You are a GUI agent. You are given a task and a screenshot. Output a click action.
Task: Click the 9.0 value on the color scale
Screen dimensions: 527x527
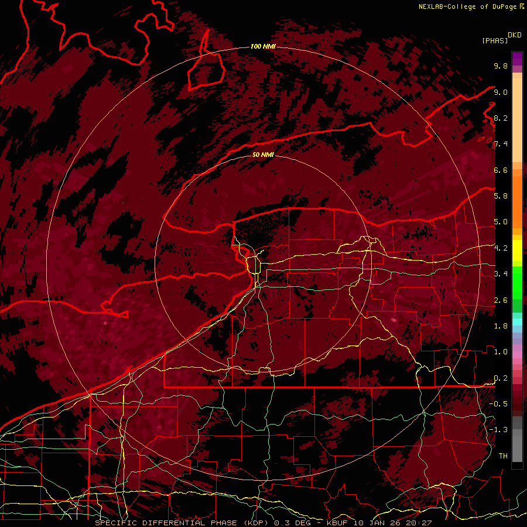coord(501,92)
